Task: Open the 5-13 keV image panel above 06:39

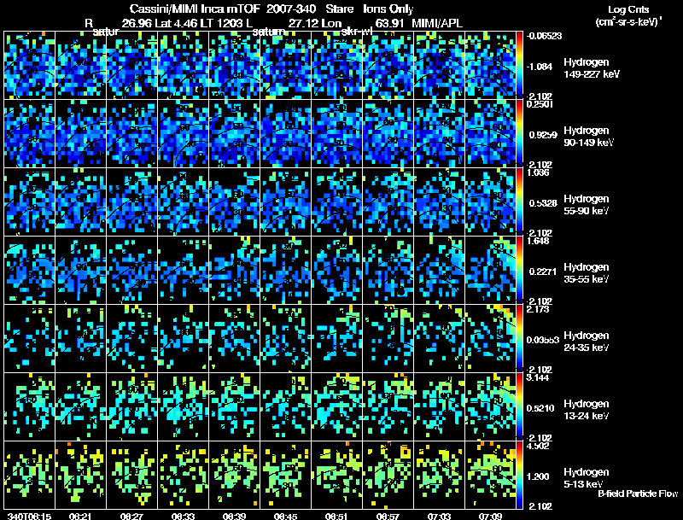Action: [x=234, y=475]
